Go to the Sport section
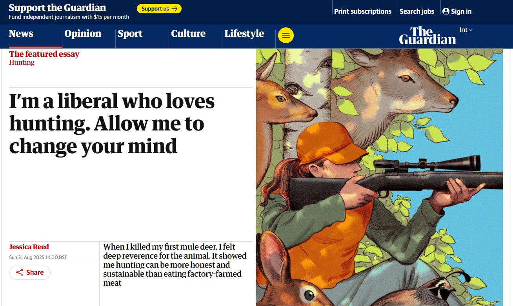513x306 pixels. [130, 34]
